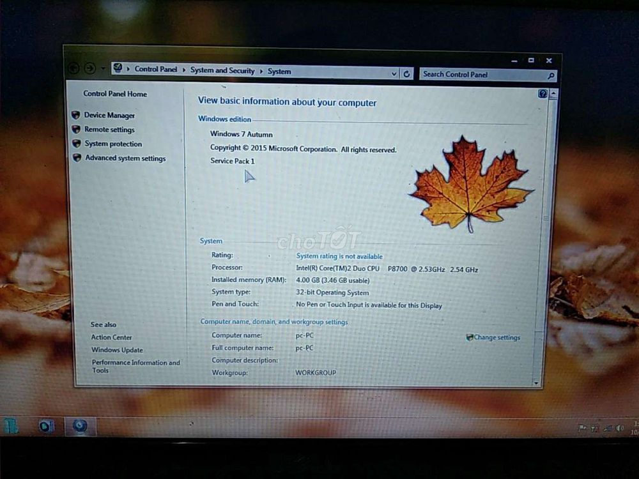Expand the chevron before Control Panel
Image resolution: width=639 pixels, height=479 pixels.
[x=128, y=69]
